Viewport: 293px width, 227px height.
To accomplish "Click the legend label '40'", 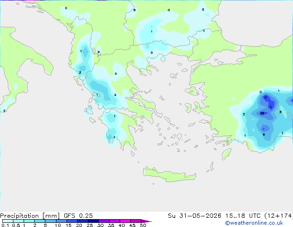I will coord(122,225).
